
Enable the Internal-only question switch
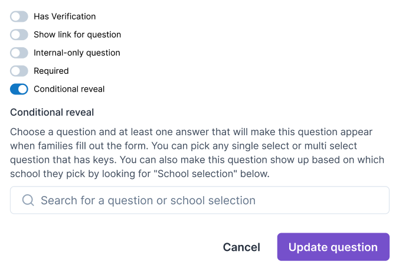click(19, 53)
